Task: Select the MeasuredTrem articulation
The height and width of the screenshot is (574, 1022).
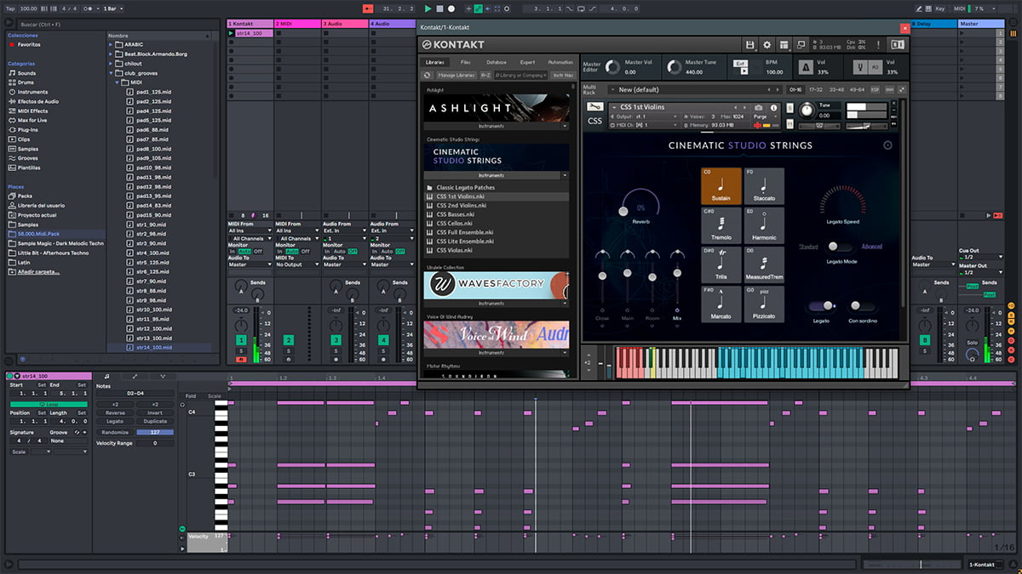Action: pyautogui.click(x=764, y=264)
